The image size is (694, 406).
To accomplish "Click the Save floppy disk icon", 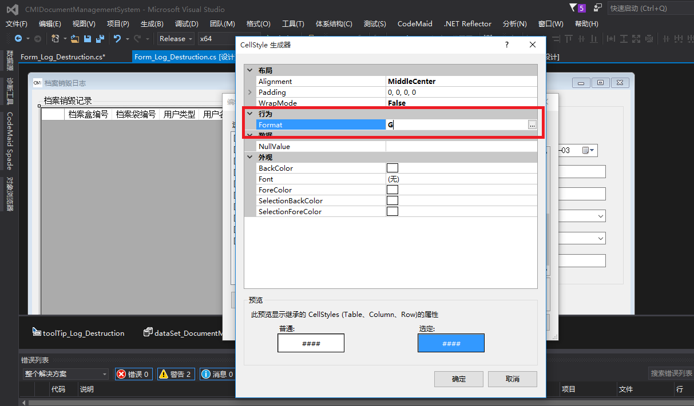I will (x=88, y=39).
